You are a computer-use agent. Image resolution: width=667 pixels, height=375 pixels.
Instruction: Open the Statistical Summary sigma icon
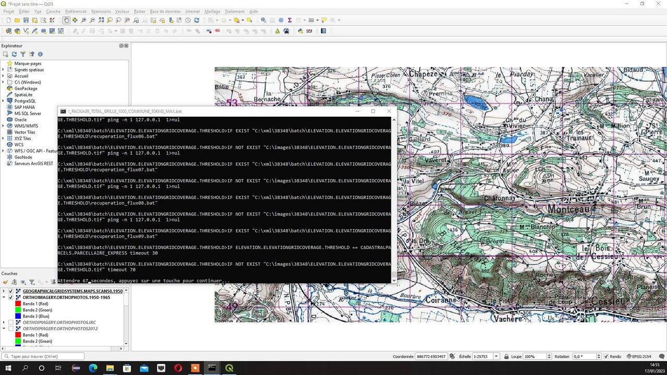coord(290,20)
